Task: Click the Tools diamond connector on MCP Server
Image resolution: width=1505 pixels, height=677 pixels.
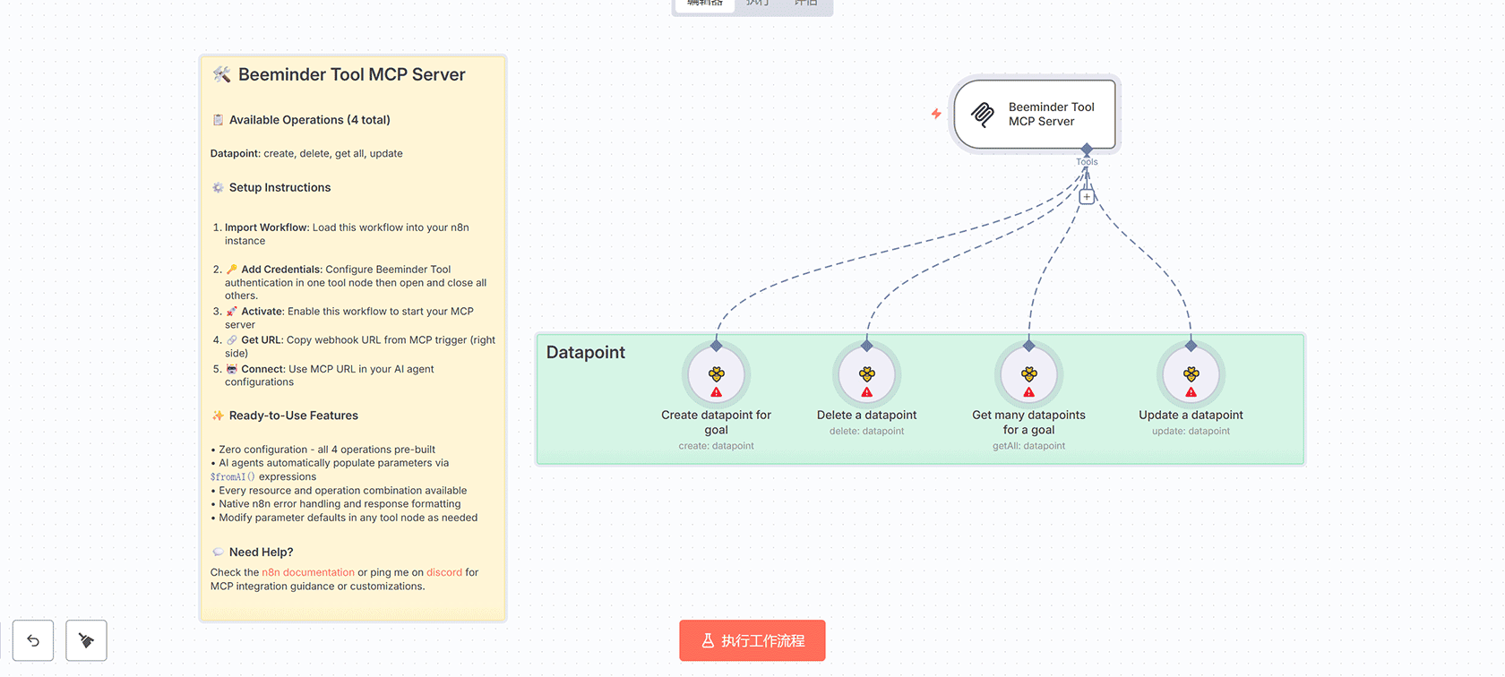Action: pyautogui.click(x=1087, y=149)
